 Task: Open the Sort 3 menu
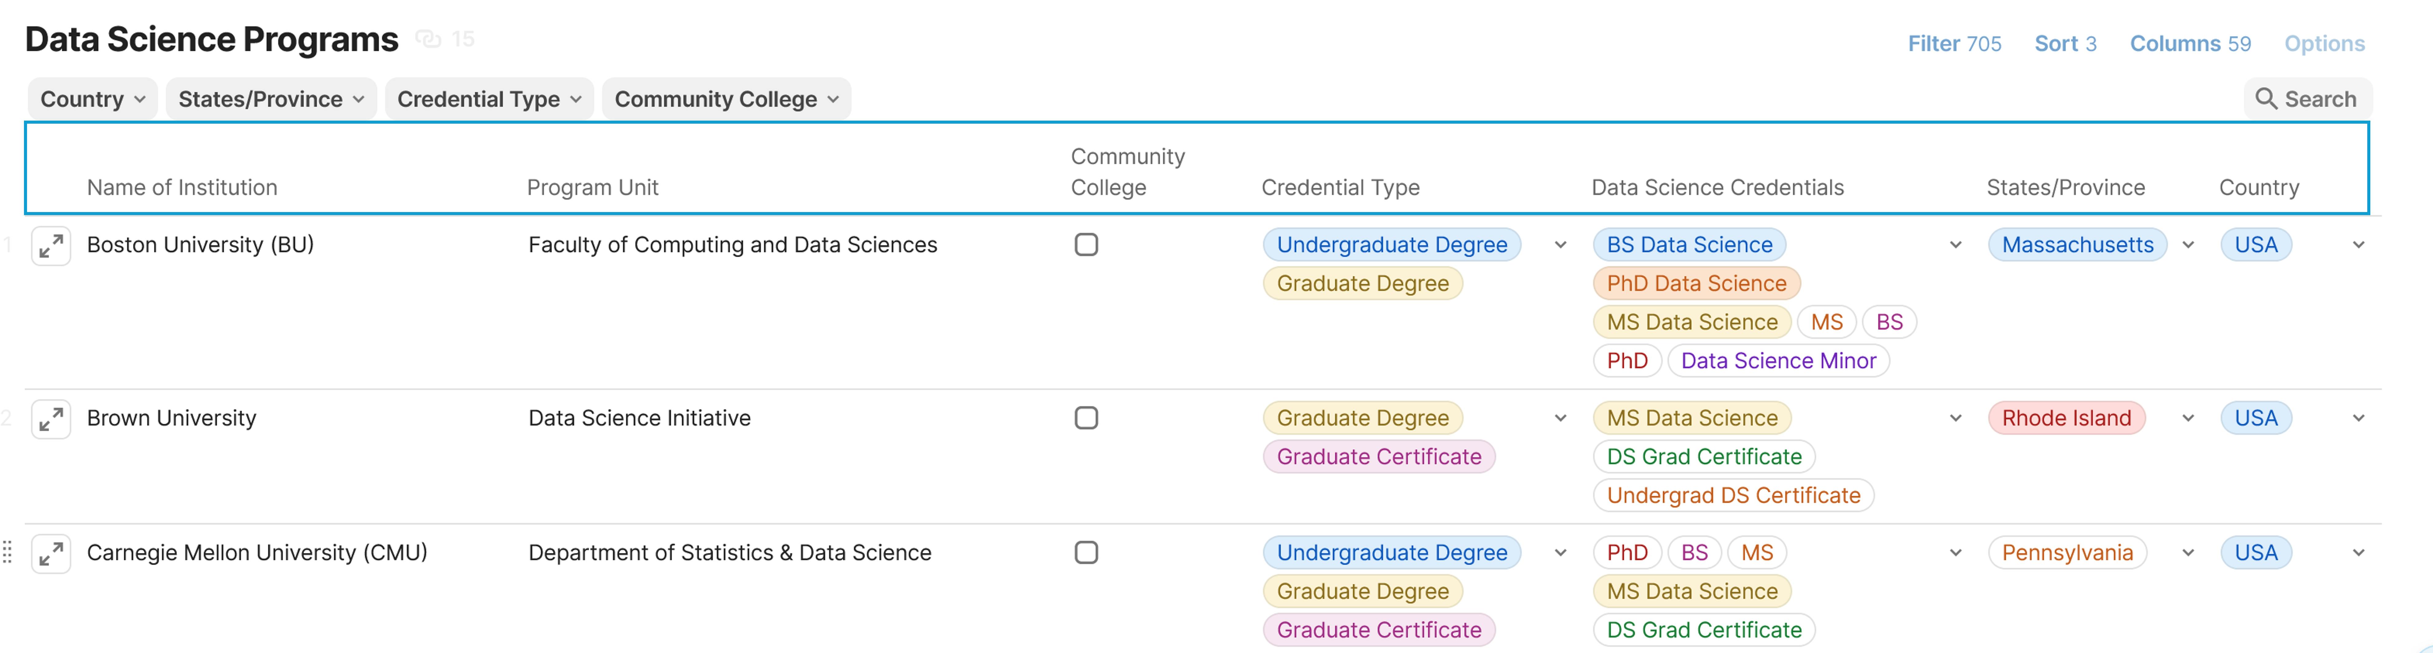2065,43
